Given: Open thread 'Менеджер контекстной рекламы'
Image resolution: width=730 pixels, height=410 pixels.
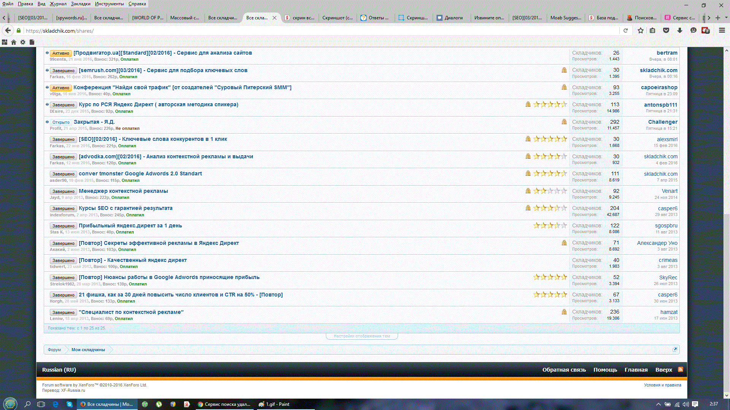Looking at the screenshot, I should click(x=123, y=191).
